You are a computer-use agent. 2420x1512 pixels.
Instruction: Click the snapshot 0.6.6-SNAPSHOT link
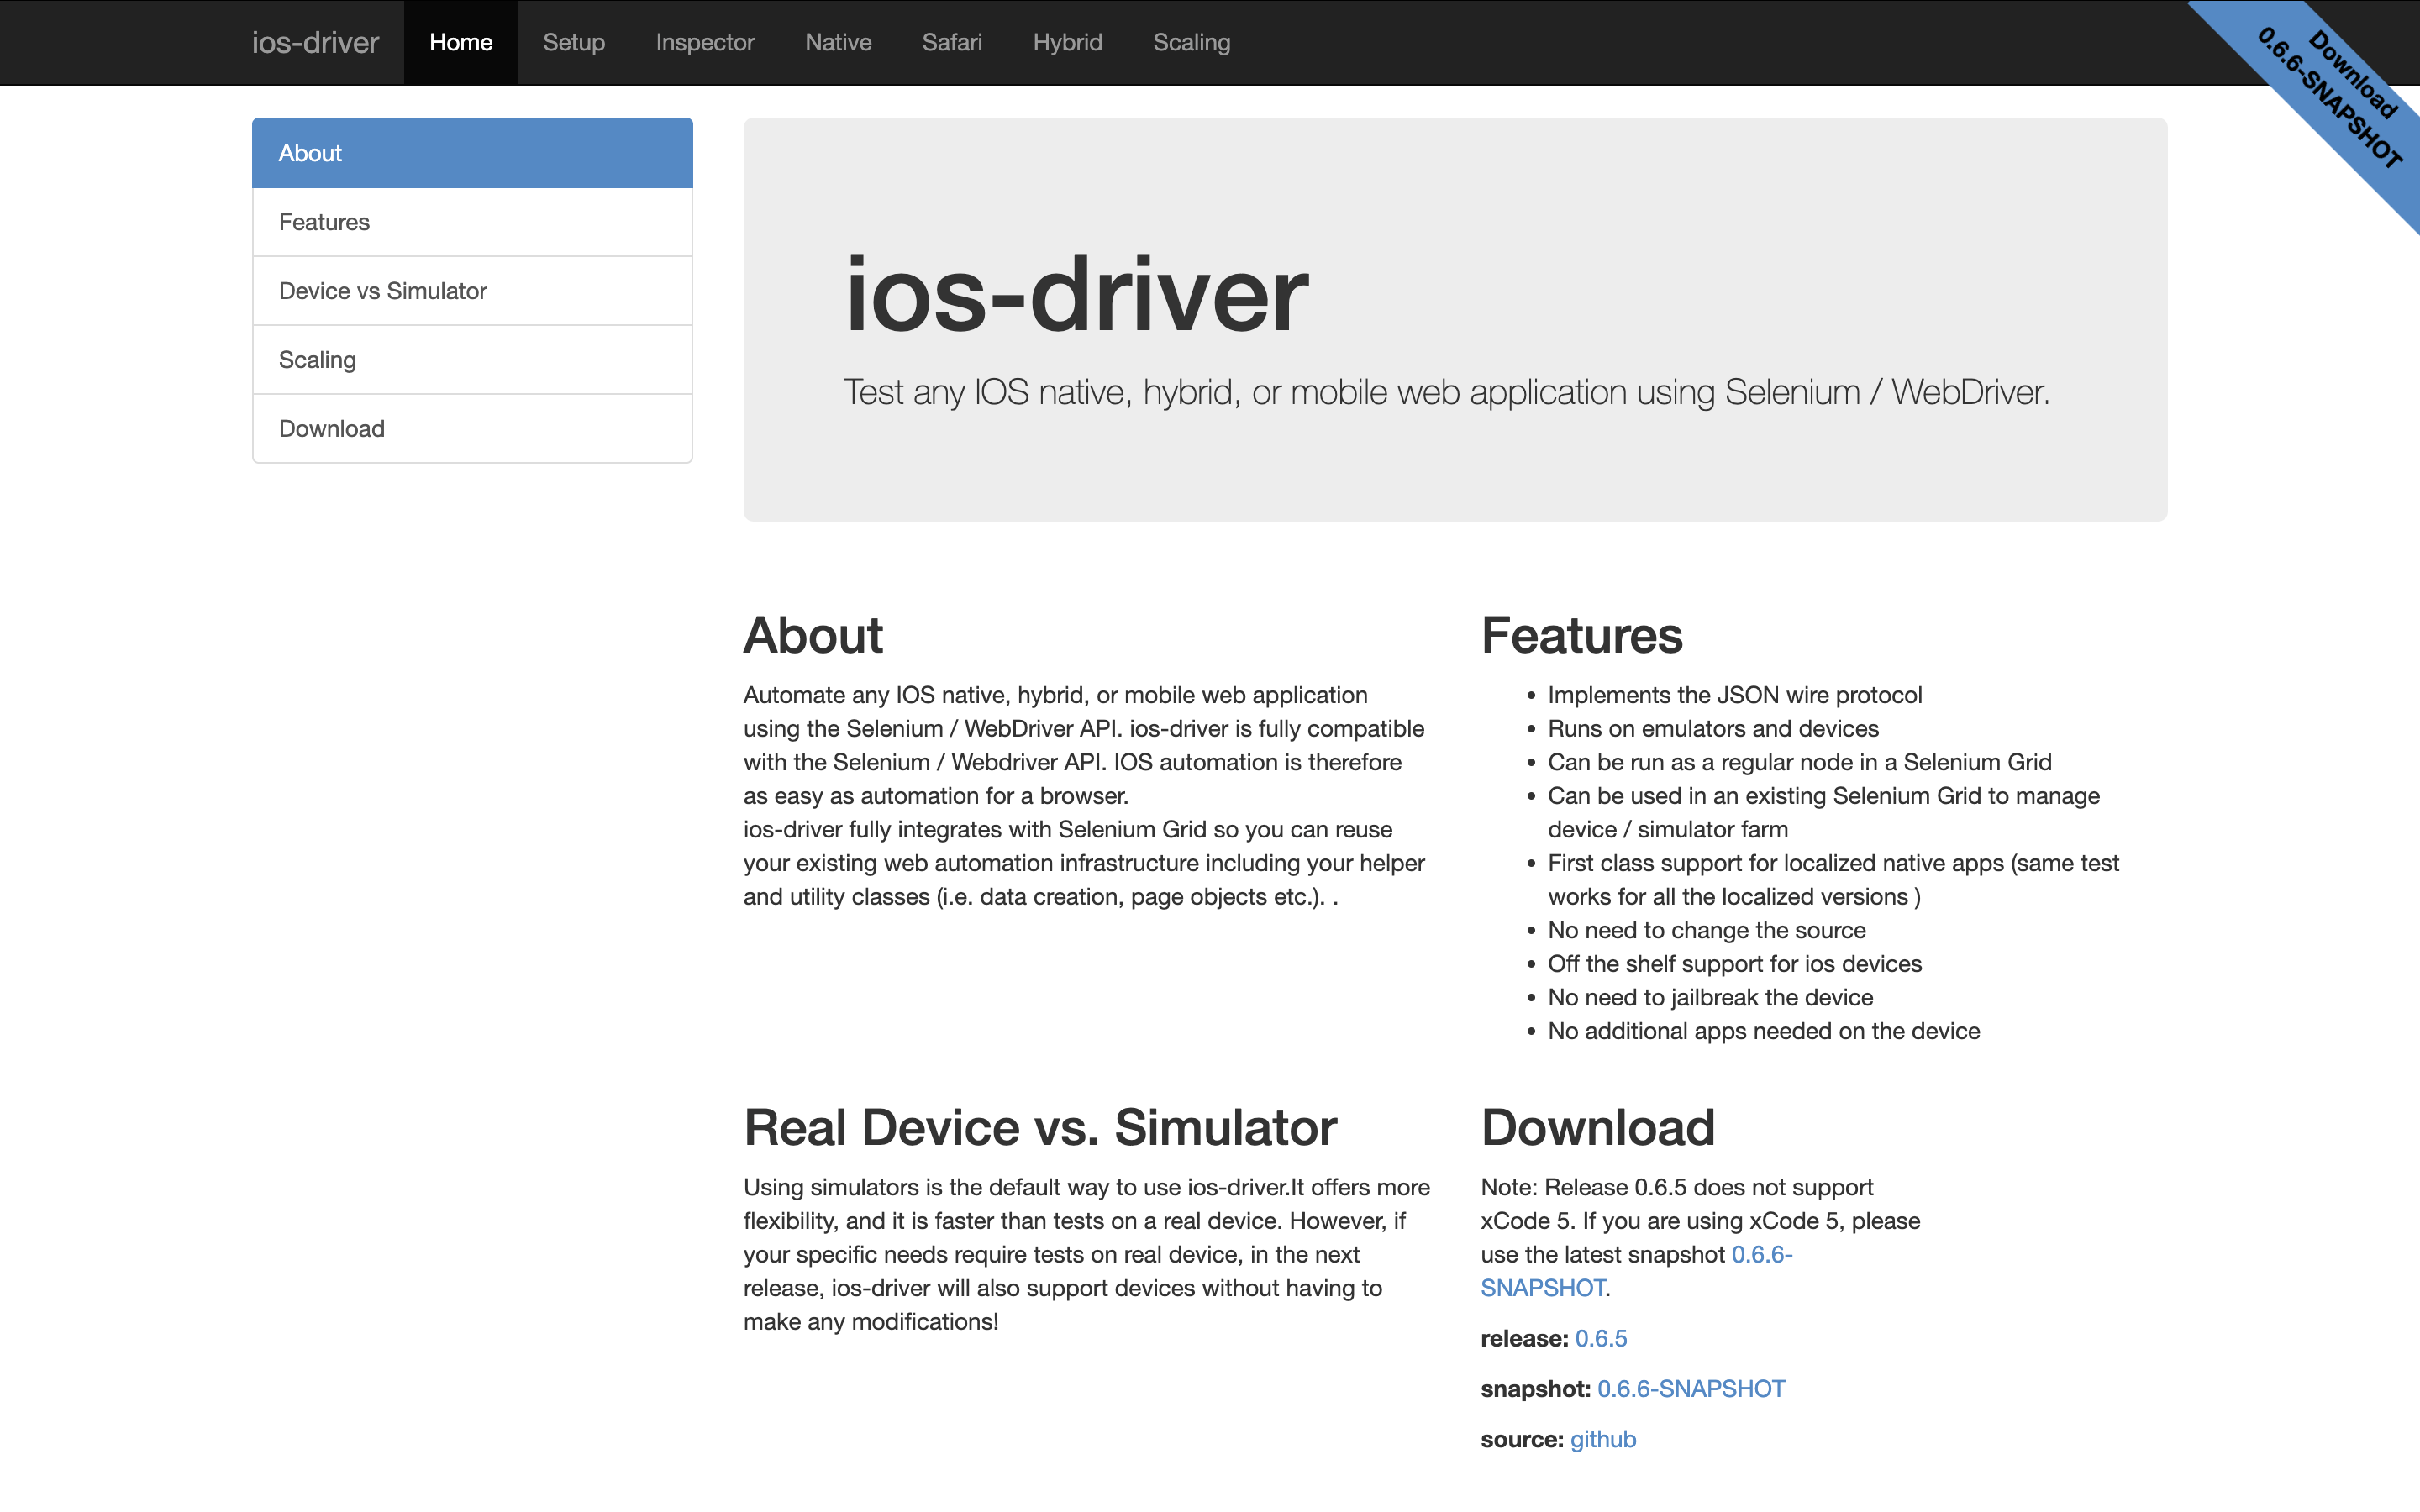point(1690,1389)
